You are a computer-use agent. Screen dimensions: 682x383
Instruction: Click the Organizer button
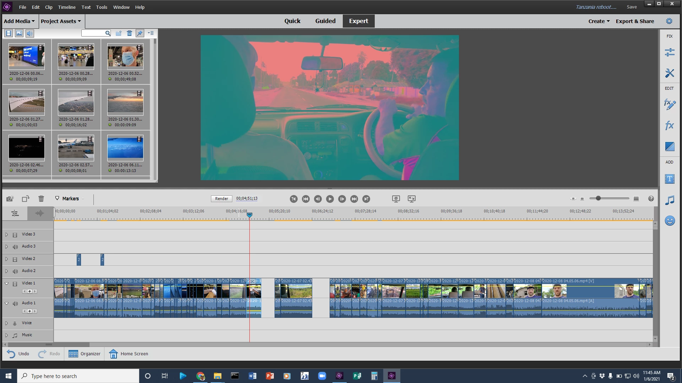click(x=85, y=354)
